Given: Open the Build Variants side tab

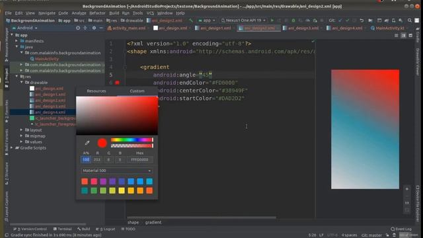Looking at the screenshot, I should pyautogui.click(x=7, y=141).
